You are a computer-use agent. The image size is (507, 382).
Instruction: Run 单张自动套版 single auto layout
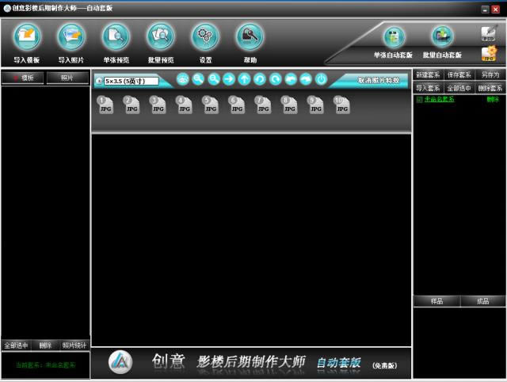click(x=394, y=36)
